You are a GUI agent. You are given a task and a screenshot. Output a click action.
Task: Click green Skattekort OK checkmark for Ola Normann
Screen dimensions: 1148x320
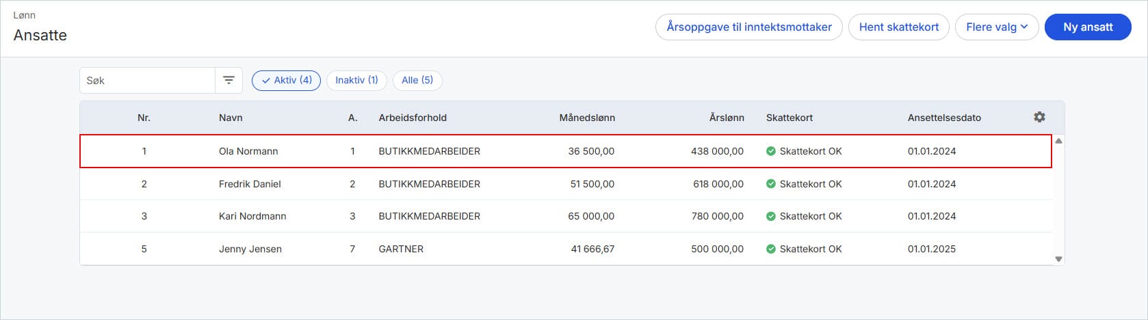click(771, 151)
